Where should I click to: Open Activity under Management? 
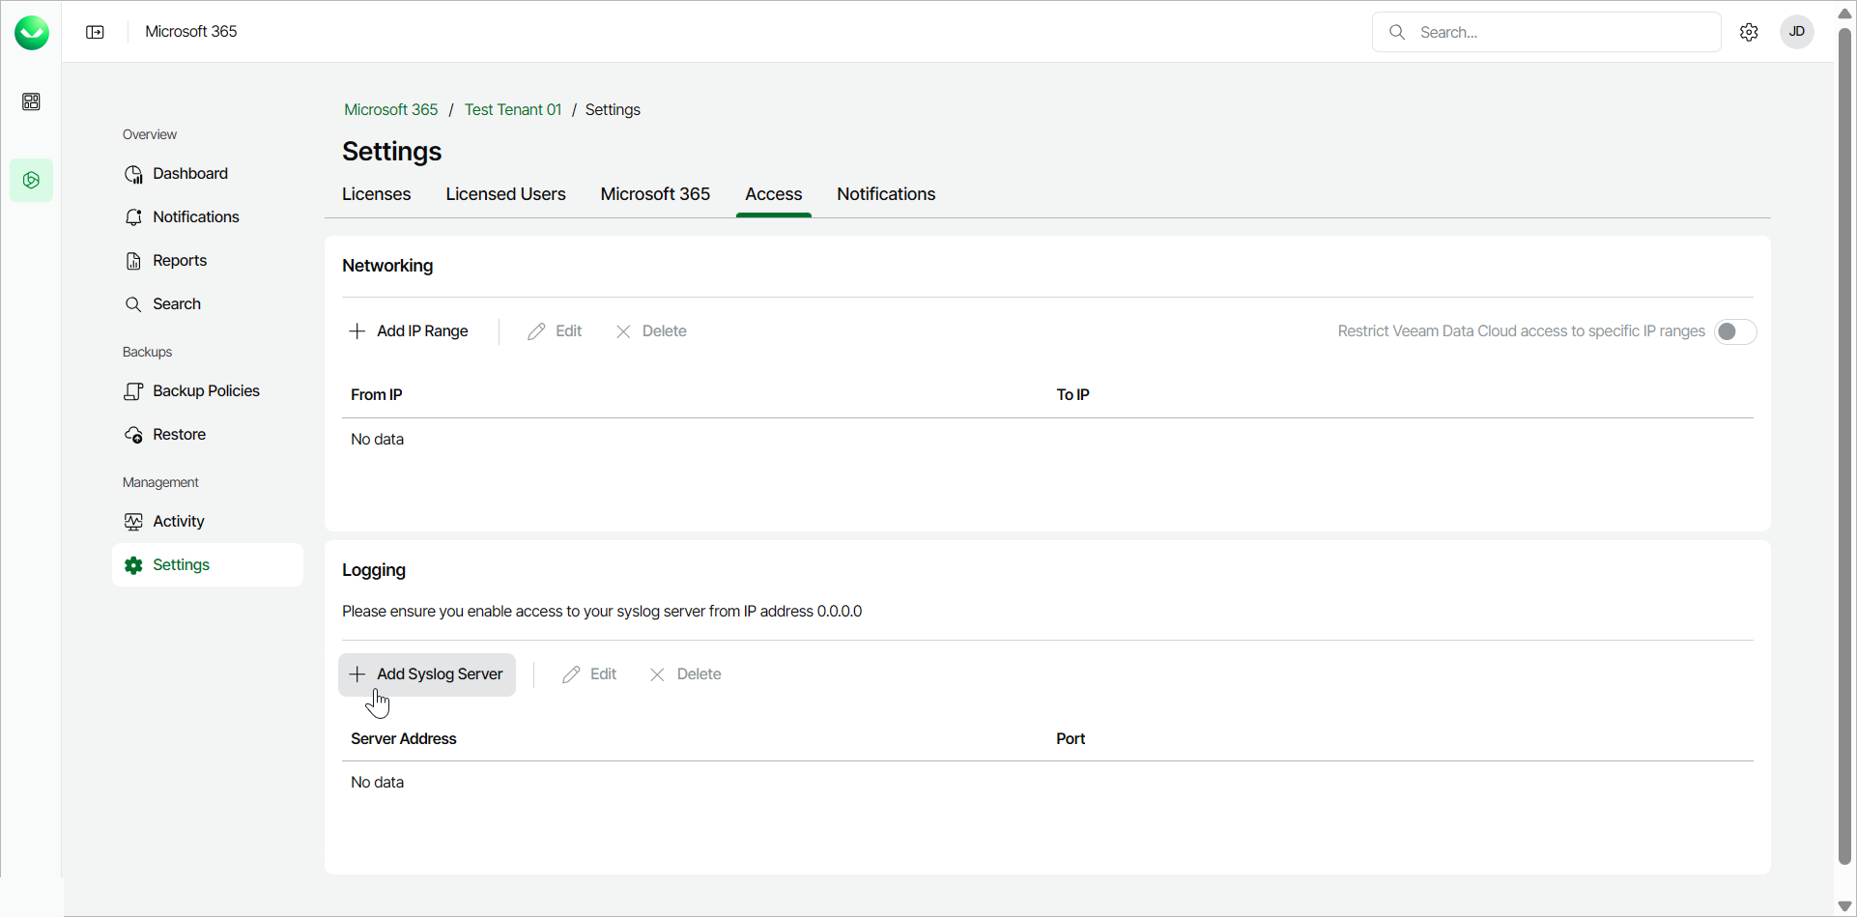tap(178, 522)
